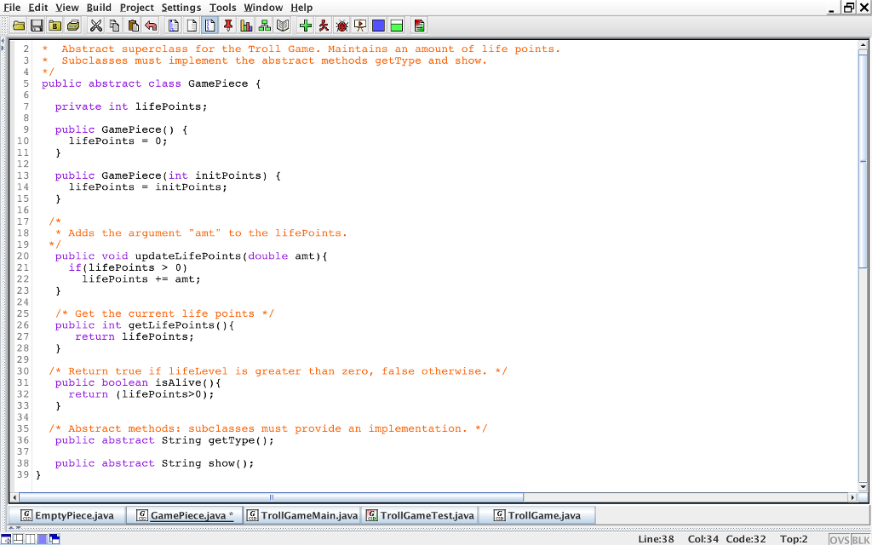This screenshot has width=872, height=545.
Task: Click 'public abstract String getType();' line
Action: (x=164, y=440)
